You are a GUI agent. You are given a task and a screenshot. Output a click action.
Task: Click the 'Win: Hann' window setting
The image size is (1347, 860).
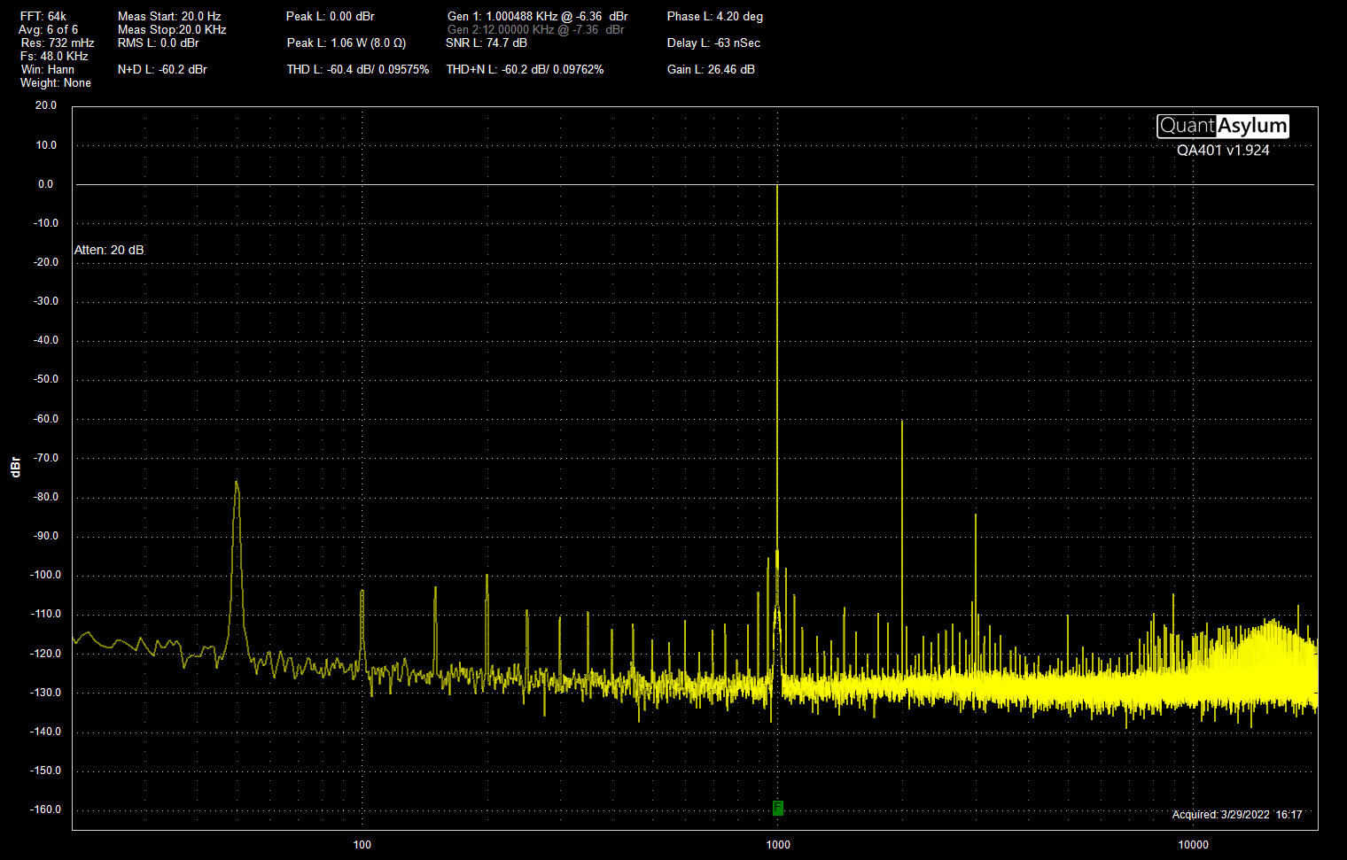[48, 69]
